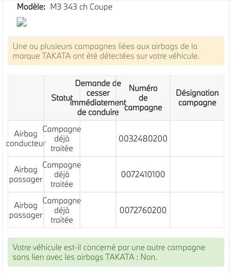The height and width of the screenshot is (273, 232).
Task: Select campaign number 0072760200
Action: click(143, 210)
